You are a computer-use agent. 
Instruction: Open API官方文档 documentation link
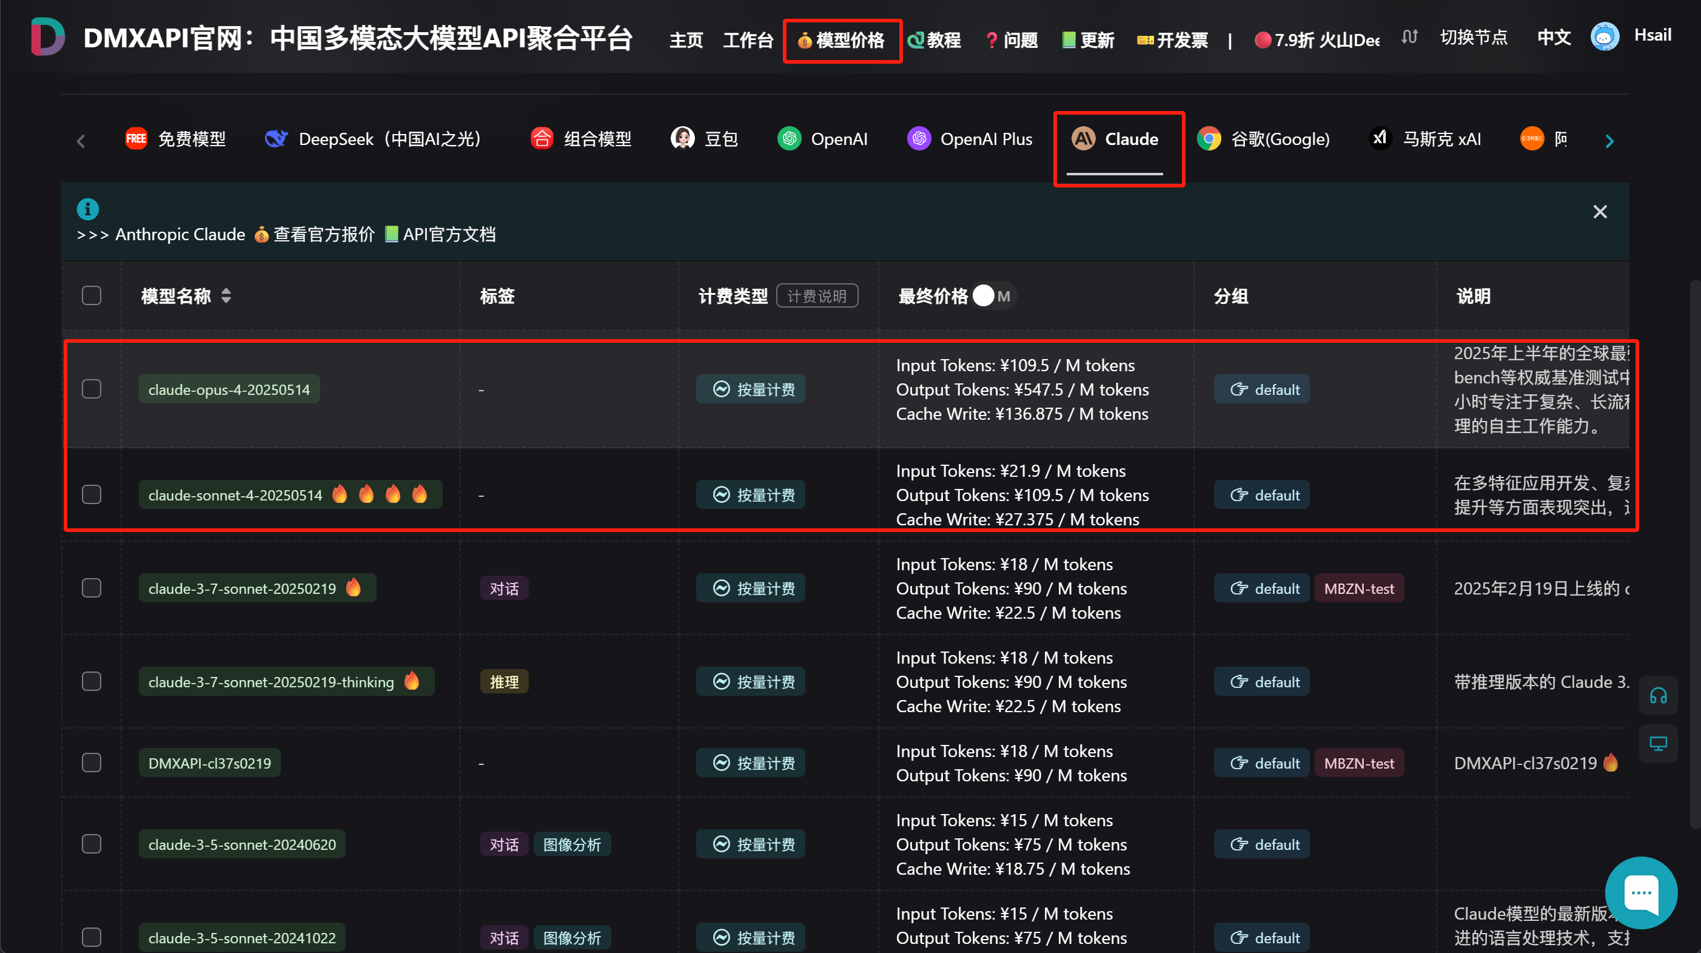pyautogui.click(x=449, y=234)
